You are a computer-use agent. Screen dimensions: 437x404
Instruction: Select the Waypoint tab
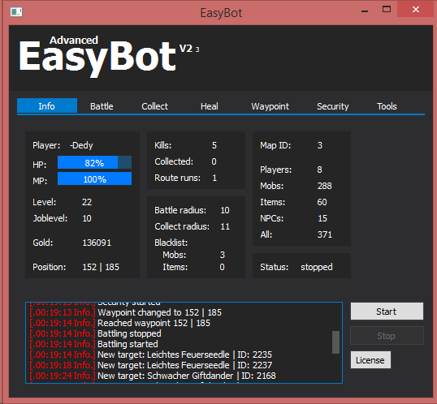(x=270, y=106)
